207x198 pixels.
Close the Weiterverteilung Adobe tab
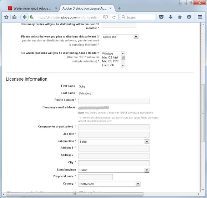pos(56,8)
